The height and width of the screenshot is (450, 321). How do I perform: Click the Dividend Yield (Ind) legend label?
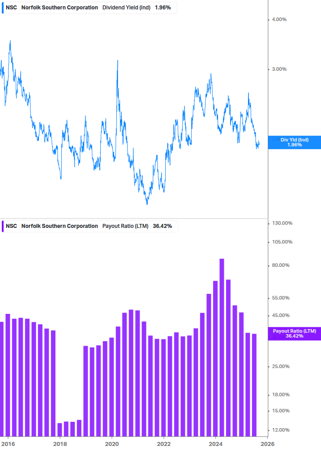point(126,8)
